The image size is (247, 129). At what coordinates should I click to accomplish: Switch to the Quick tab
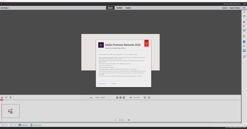110,8
